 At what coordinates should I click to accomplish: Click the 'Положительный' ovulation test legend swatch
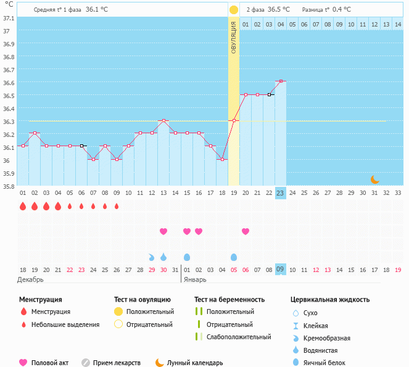click(118, 311)
